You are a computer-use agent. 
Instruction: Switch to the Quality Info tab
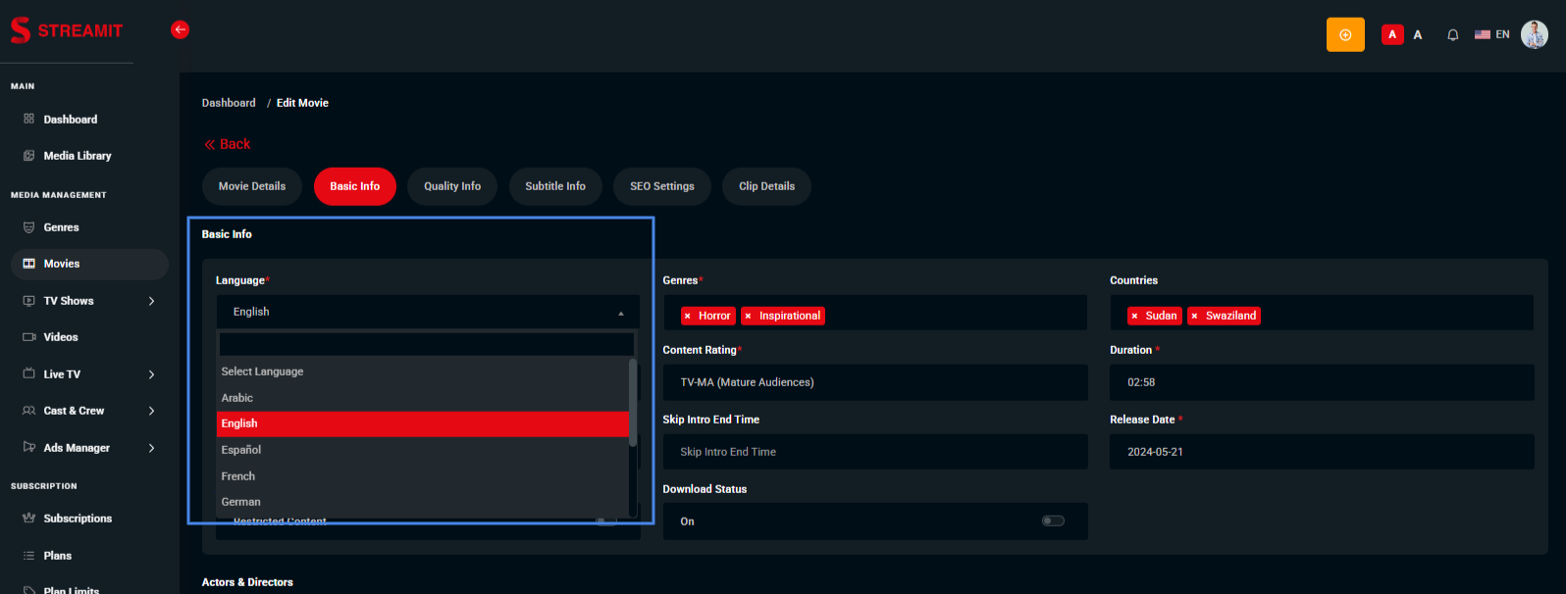point(452,186)
